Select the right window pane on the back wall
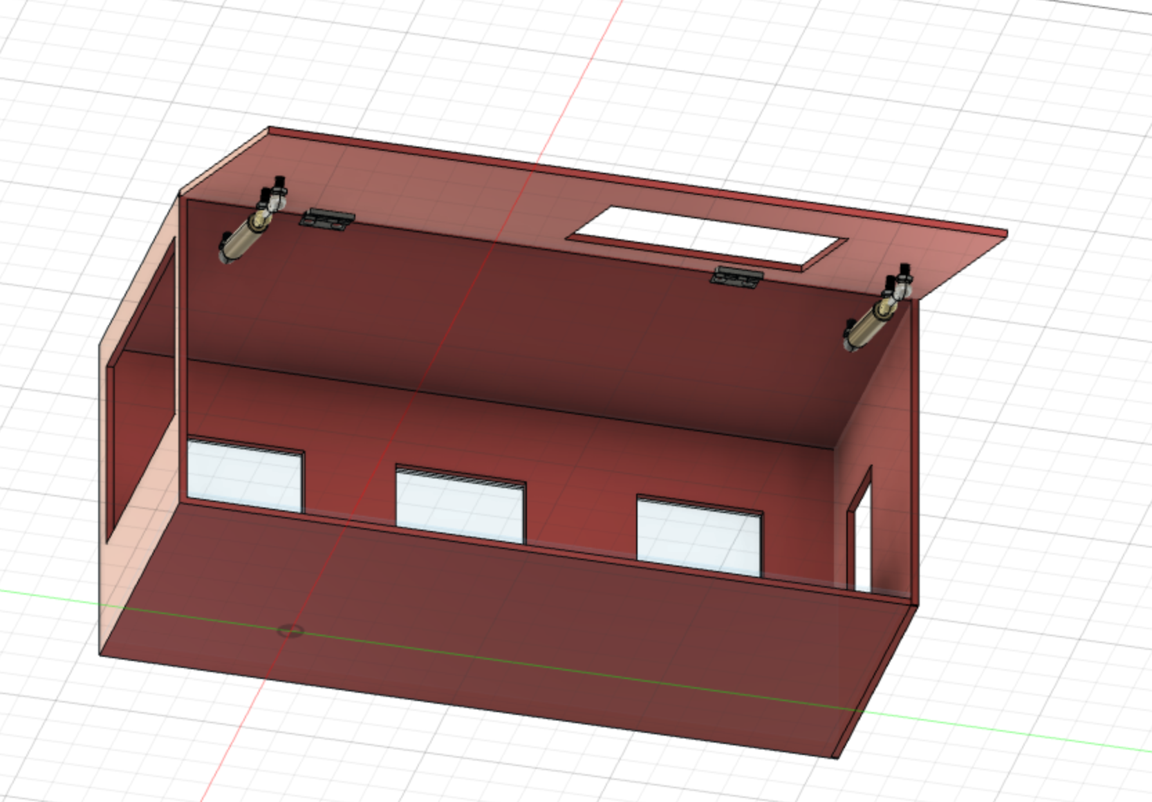Image resolution: width=1152 pixels, height=802 pixels. [699, 536]
